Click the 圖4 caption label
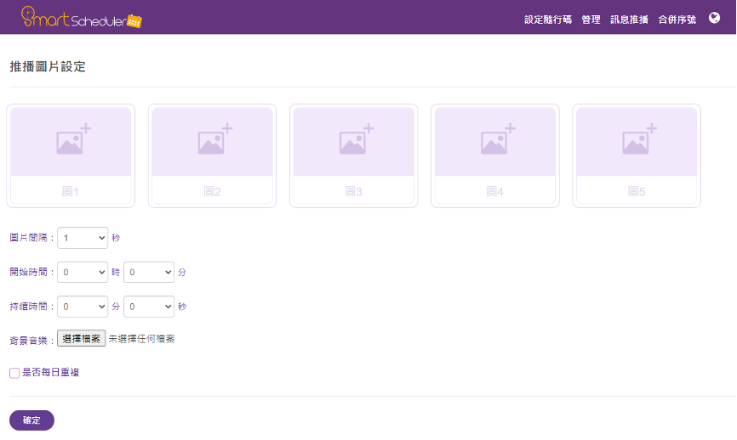Image resolution: width=737 pixels, height=440 pixels. point(495,191)
